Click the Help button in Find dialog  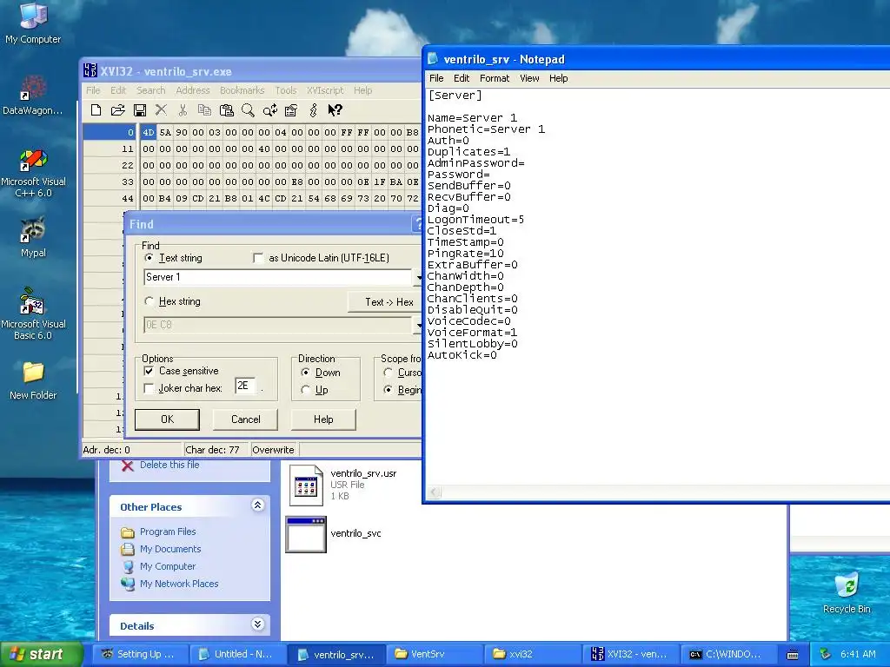pos(323,419)
